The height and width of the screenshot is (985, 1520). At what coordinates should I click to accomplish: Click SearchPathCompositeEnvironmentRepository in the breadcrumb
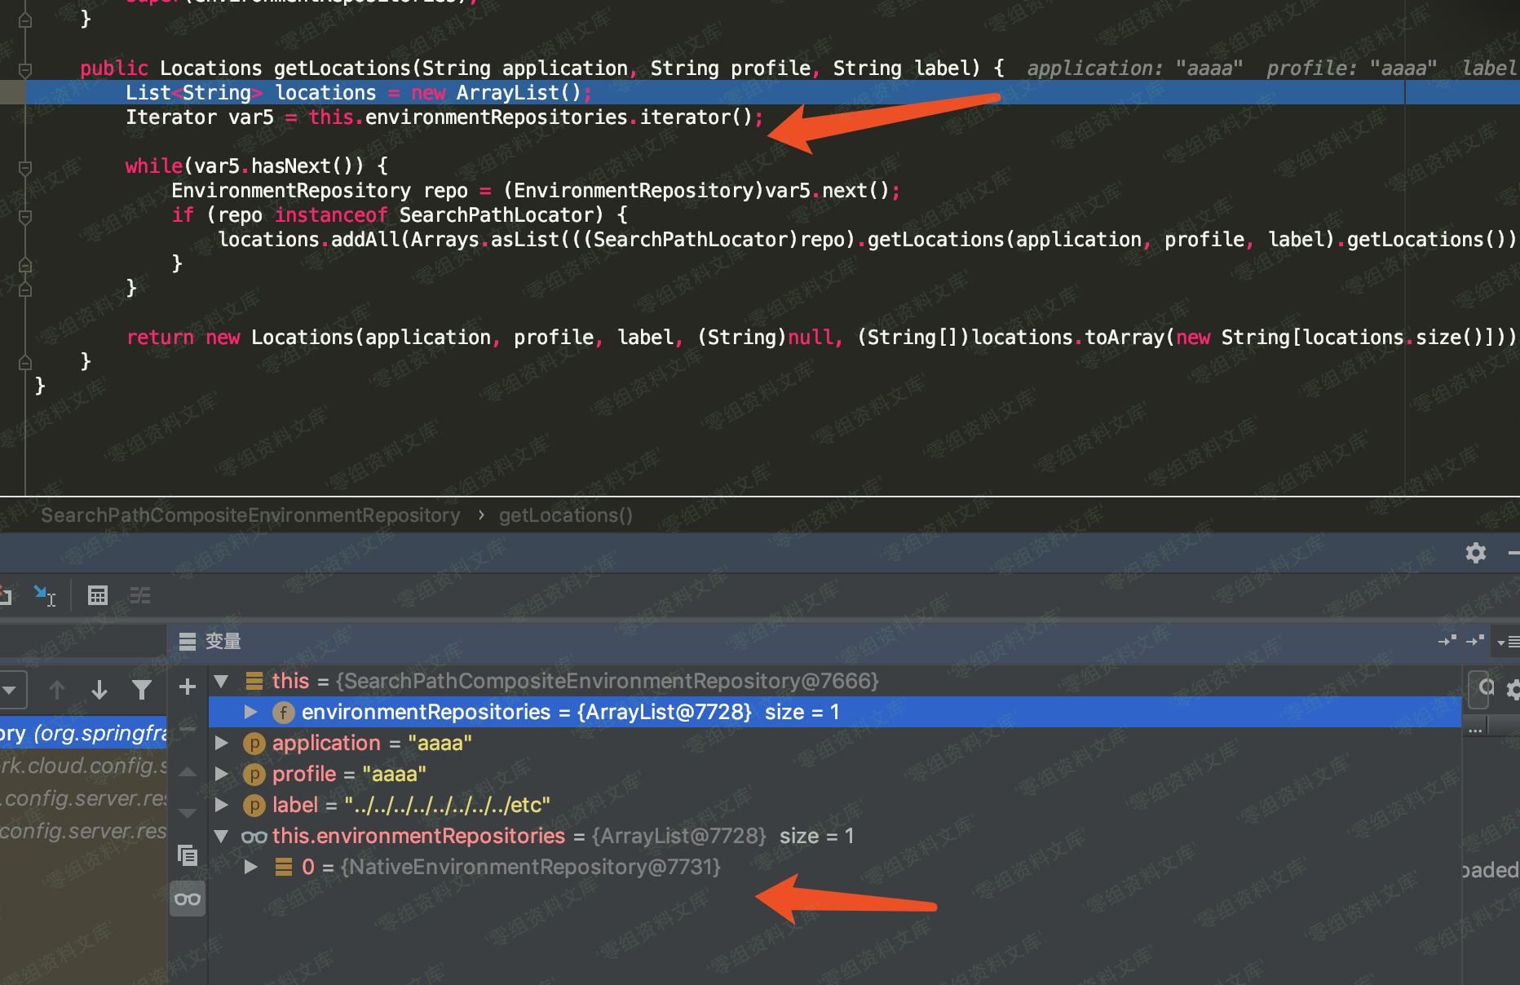(x=250, y=515)
